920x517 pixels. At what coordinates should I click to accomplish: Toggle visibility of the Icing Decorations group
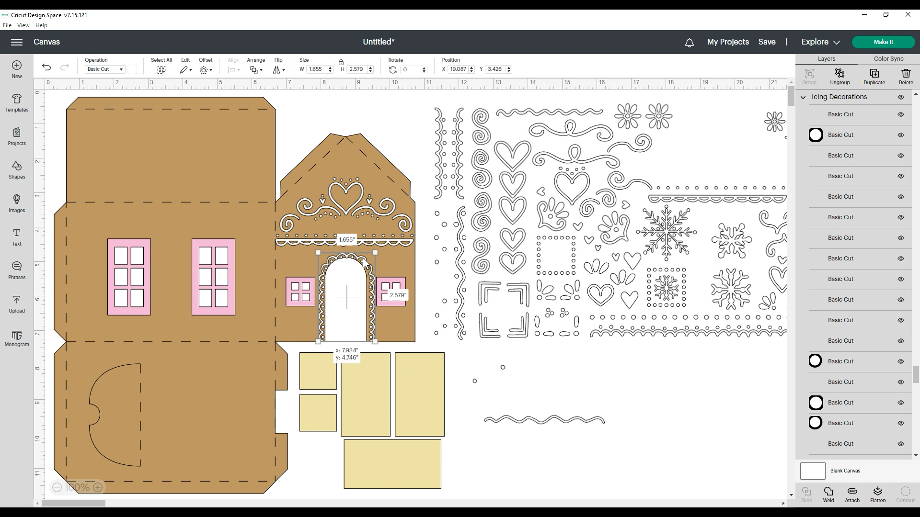point(901,97)
